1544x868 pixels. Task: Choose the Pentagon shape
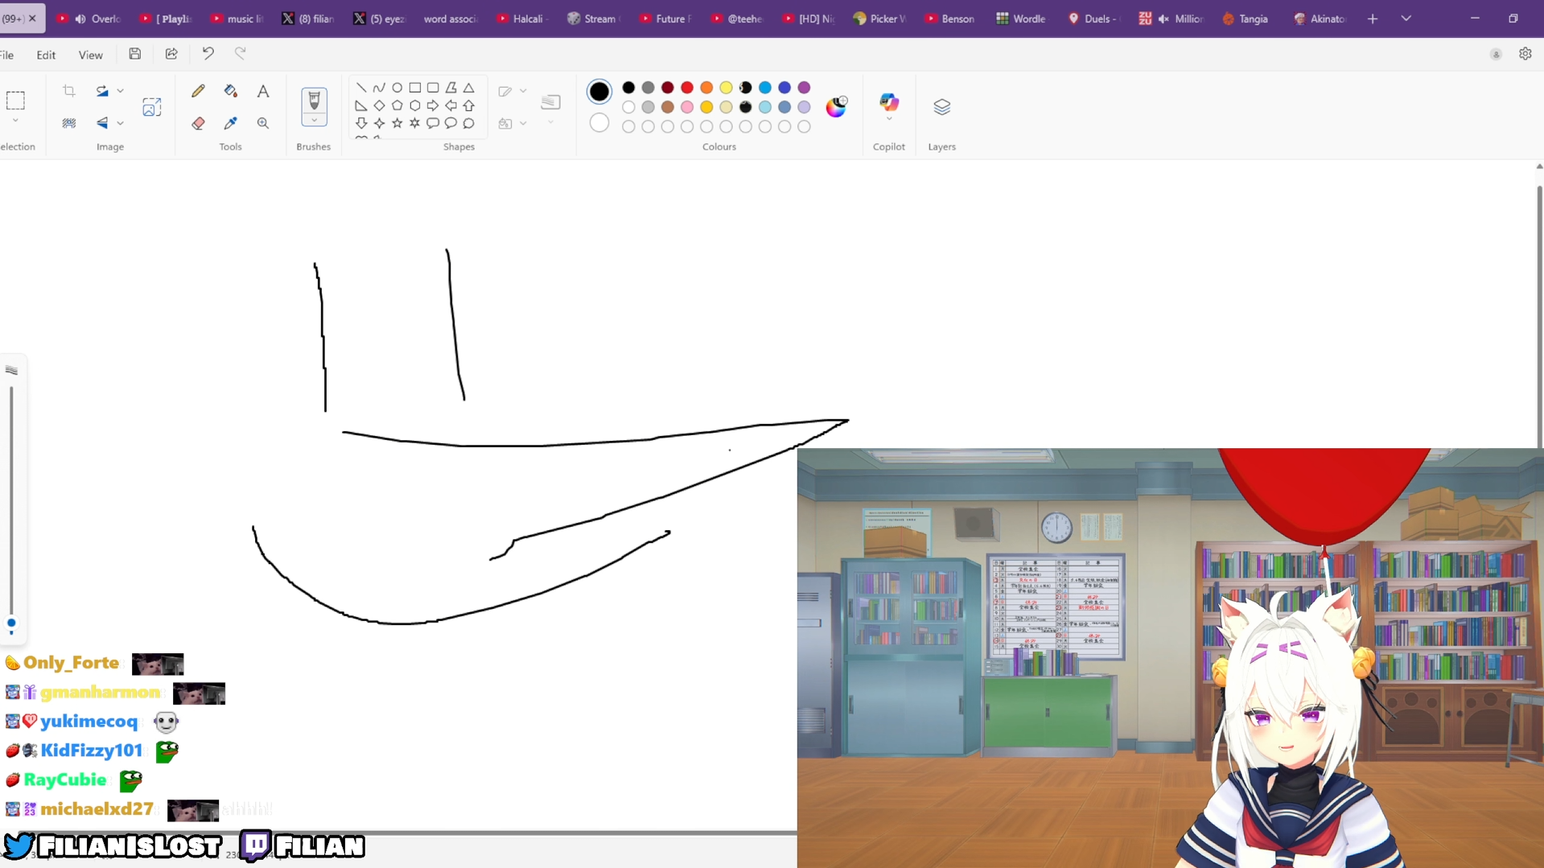coord(397,105)
